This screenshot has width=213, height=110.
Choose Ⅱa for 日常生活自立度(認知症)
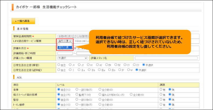pos(79,70)
